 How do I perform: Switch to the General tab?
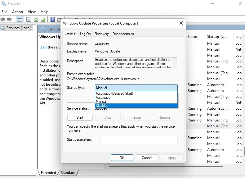(70, 33)
